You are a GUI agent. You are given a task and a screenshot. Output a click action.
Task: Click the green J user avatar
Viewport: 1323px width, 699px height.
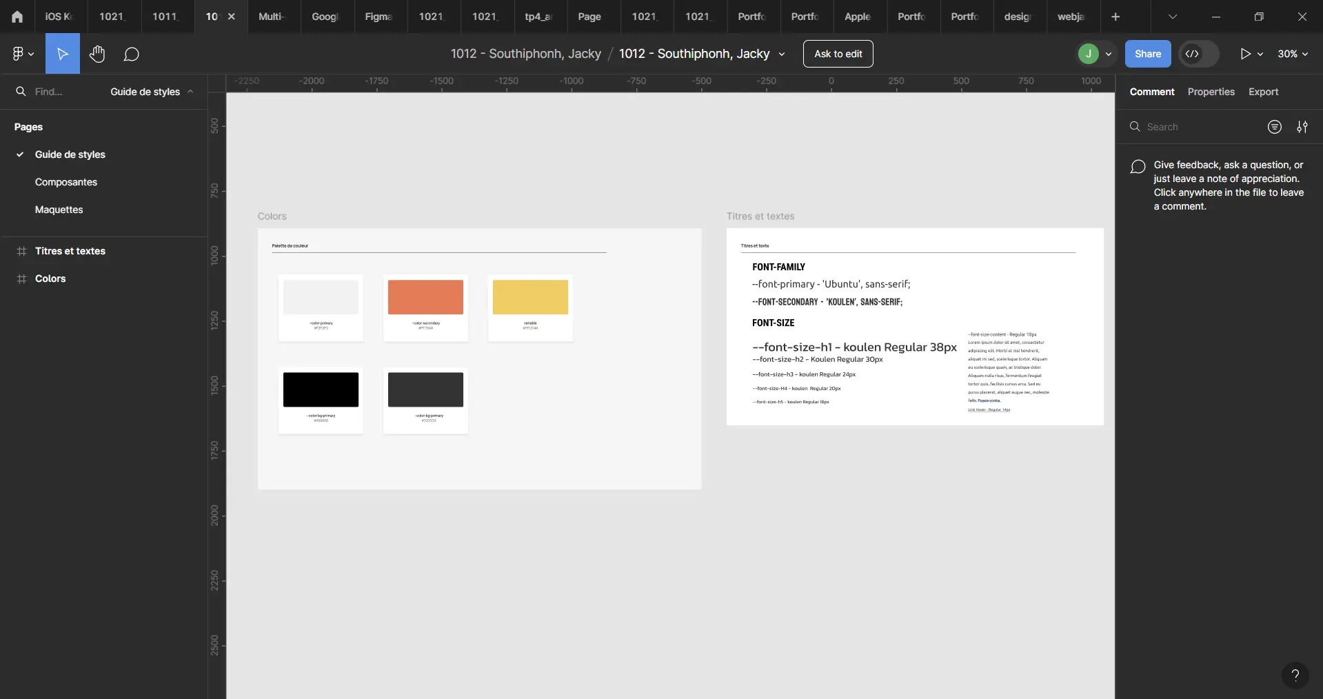click(1088, 54)
